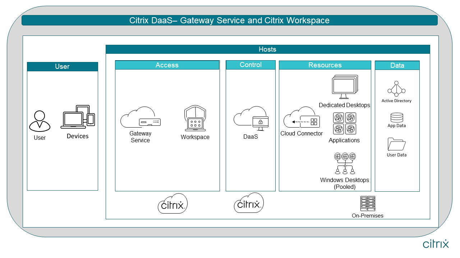Click the Citrix cloud logo under Access
The width and height of the screenshot is (460, 258).
[172, 204]
